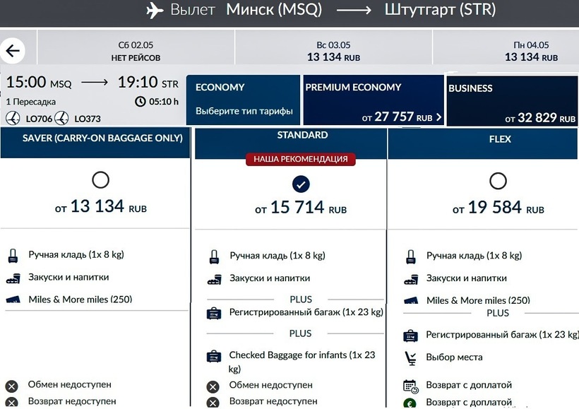Click checked baggage suitcase icon in Standard column

pyautogui.click(x=214, y=314)
